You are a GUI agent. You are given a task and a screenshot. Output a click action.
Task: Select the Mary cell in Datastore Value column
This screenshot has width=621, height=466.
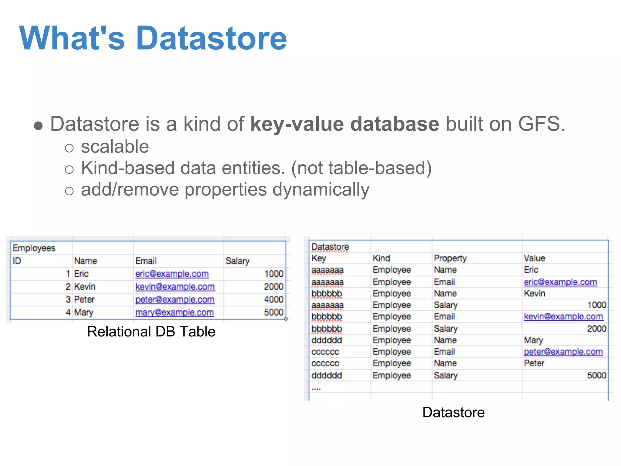[x=533, y=340]
